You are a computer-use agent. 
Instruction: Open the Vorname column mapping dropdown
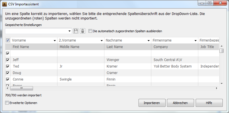tap(55, 41)
